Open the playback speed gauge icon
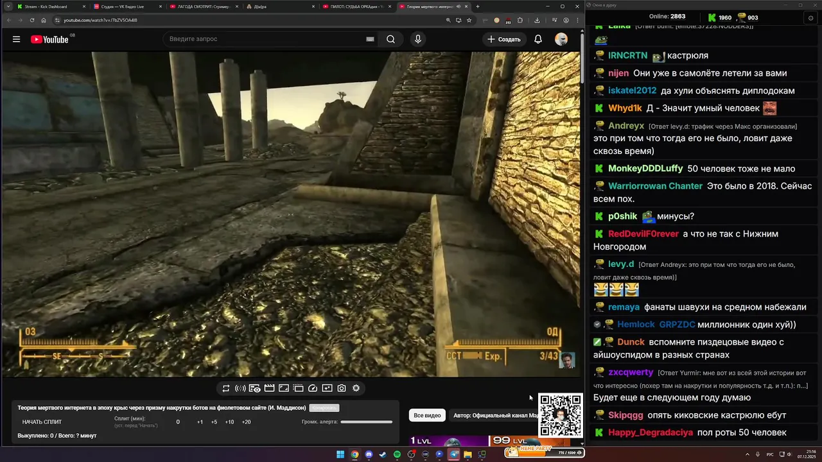 pyautogui.click(x=313, y=388)
